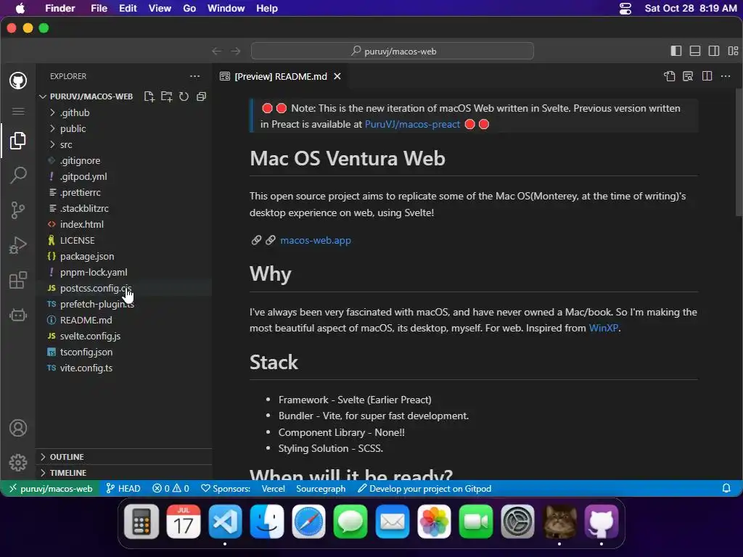The image size is (743, 557).
Task: Open Safari in the Dock
Action: point(308,522)
